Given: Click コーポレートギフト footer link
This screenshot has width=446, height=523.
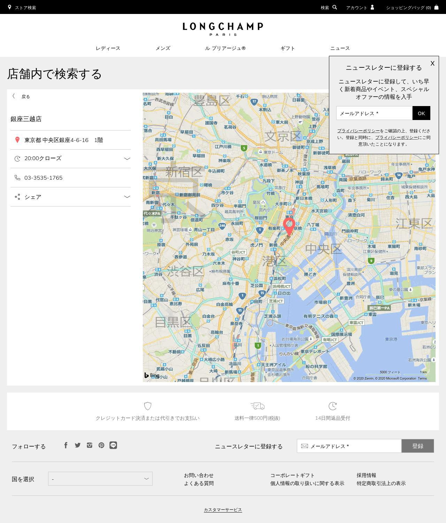Looking at the screenshot, I should pyautogui.click(x=292, y=475).
